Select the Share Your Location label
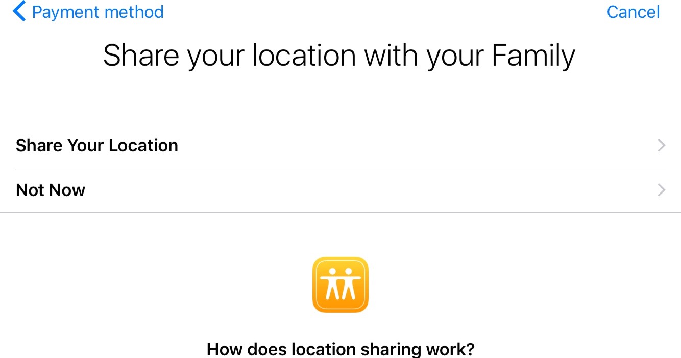The width and height of the screenshot is (681, 358). point(97,146)
